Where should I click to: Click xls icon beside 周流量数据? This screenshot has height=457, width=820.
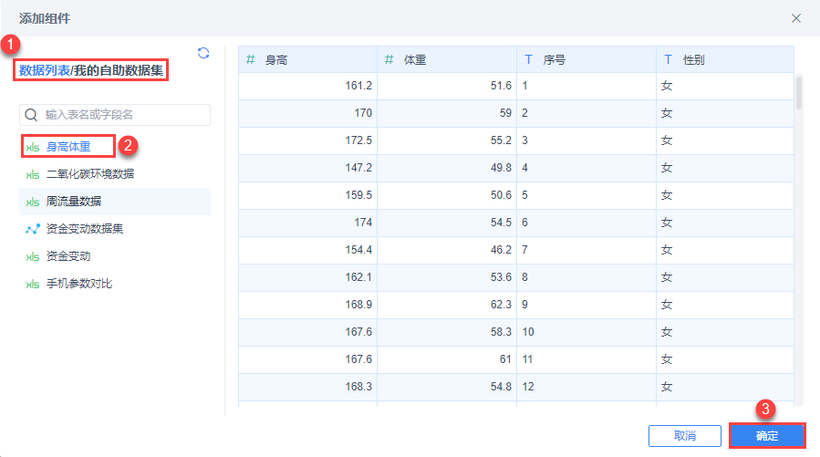tap(33, 202)
